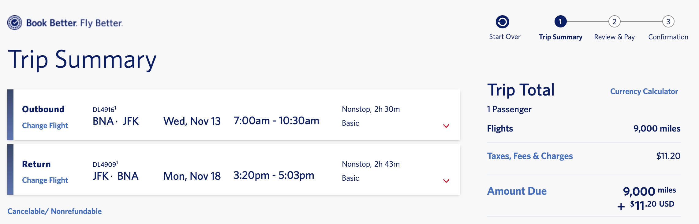
Task: Click step 2 circle for Review & Pay
Action: tap(614, 22)
